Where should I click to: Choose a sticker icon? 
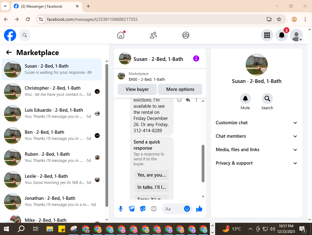point(143,209)
